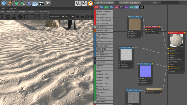Select the Cube primitive tool
The height and width of the screenshot is (105, 187).
pyautogui.click(x=4, y=3)
